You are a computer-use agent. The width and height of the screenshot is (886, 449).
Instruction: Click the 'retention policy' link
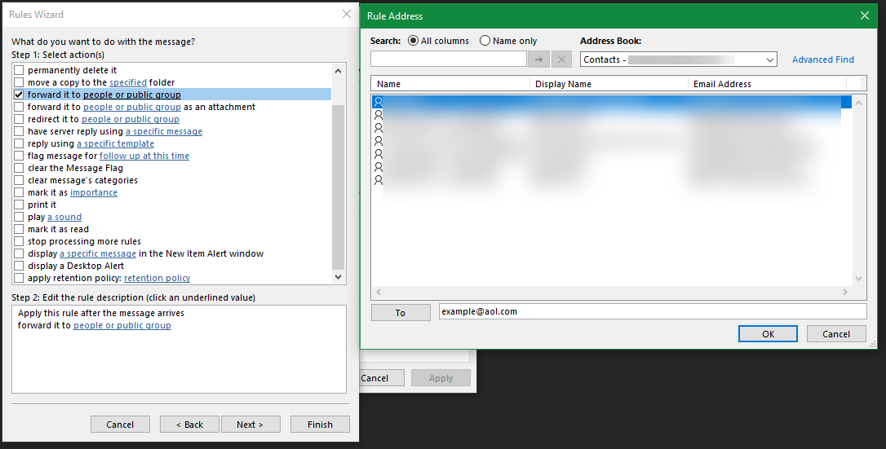[157, 278]
